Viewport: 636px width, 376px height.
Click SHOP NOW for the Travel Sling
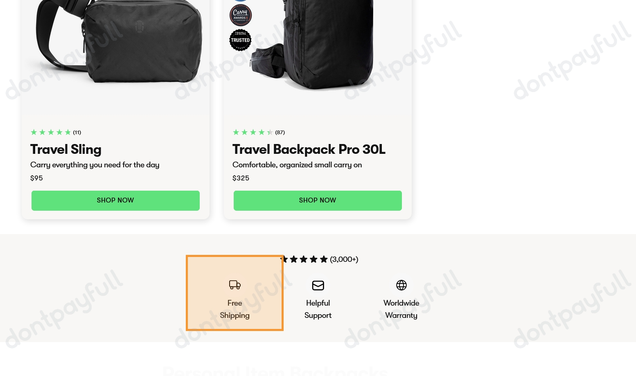115,200
